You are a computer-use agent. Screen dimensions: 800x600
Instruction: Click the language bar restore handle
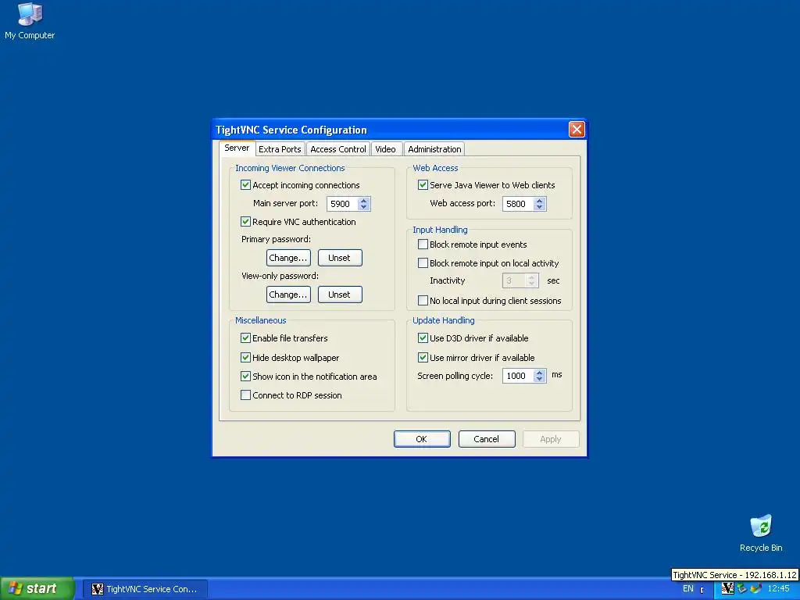702,591
